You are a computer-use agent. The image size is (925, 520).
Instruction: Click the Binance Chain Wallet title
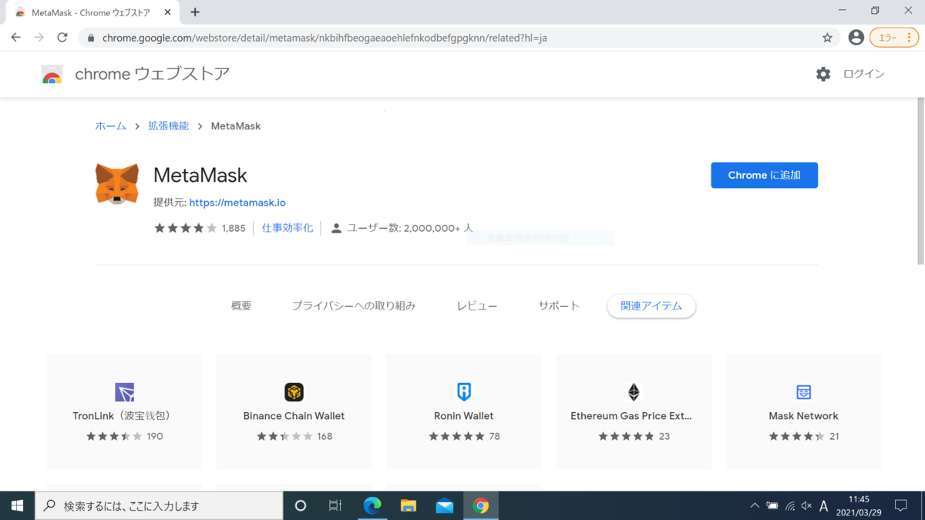click(294, 415)
